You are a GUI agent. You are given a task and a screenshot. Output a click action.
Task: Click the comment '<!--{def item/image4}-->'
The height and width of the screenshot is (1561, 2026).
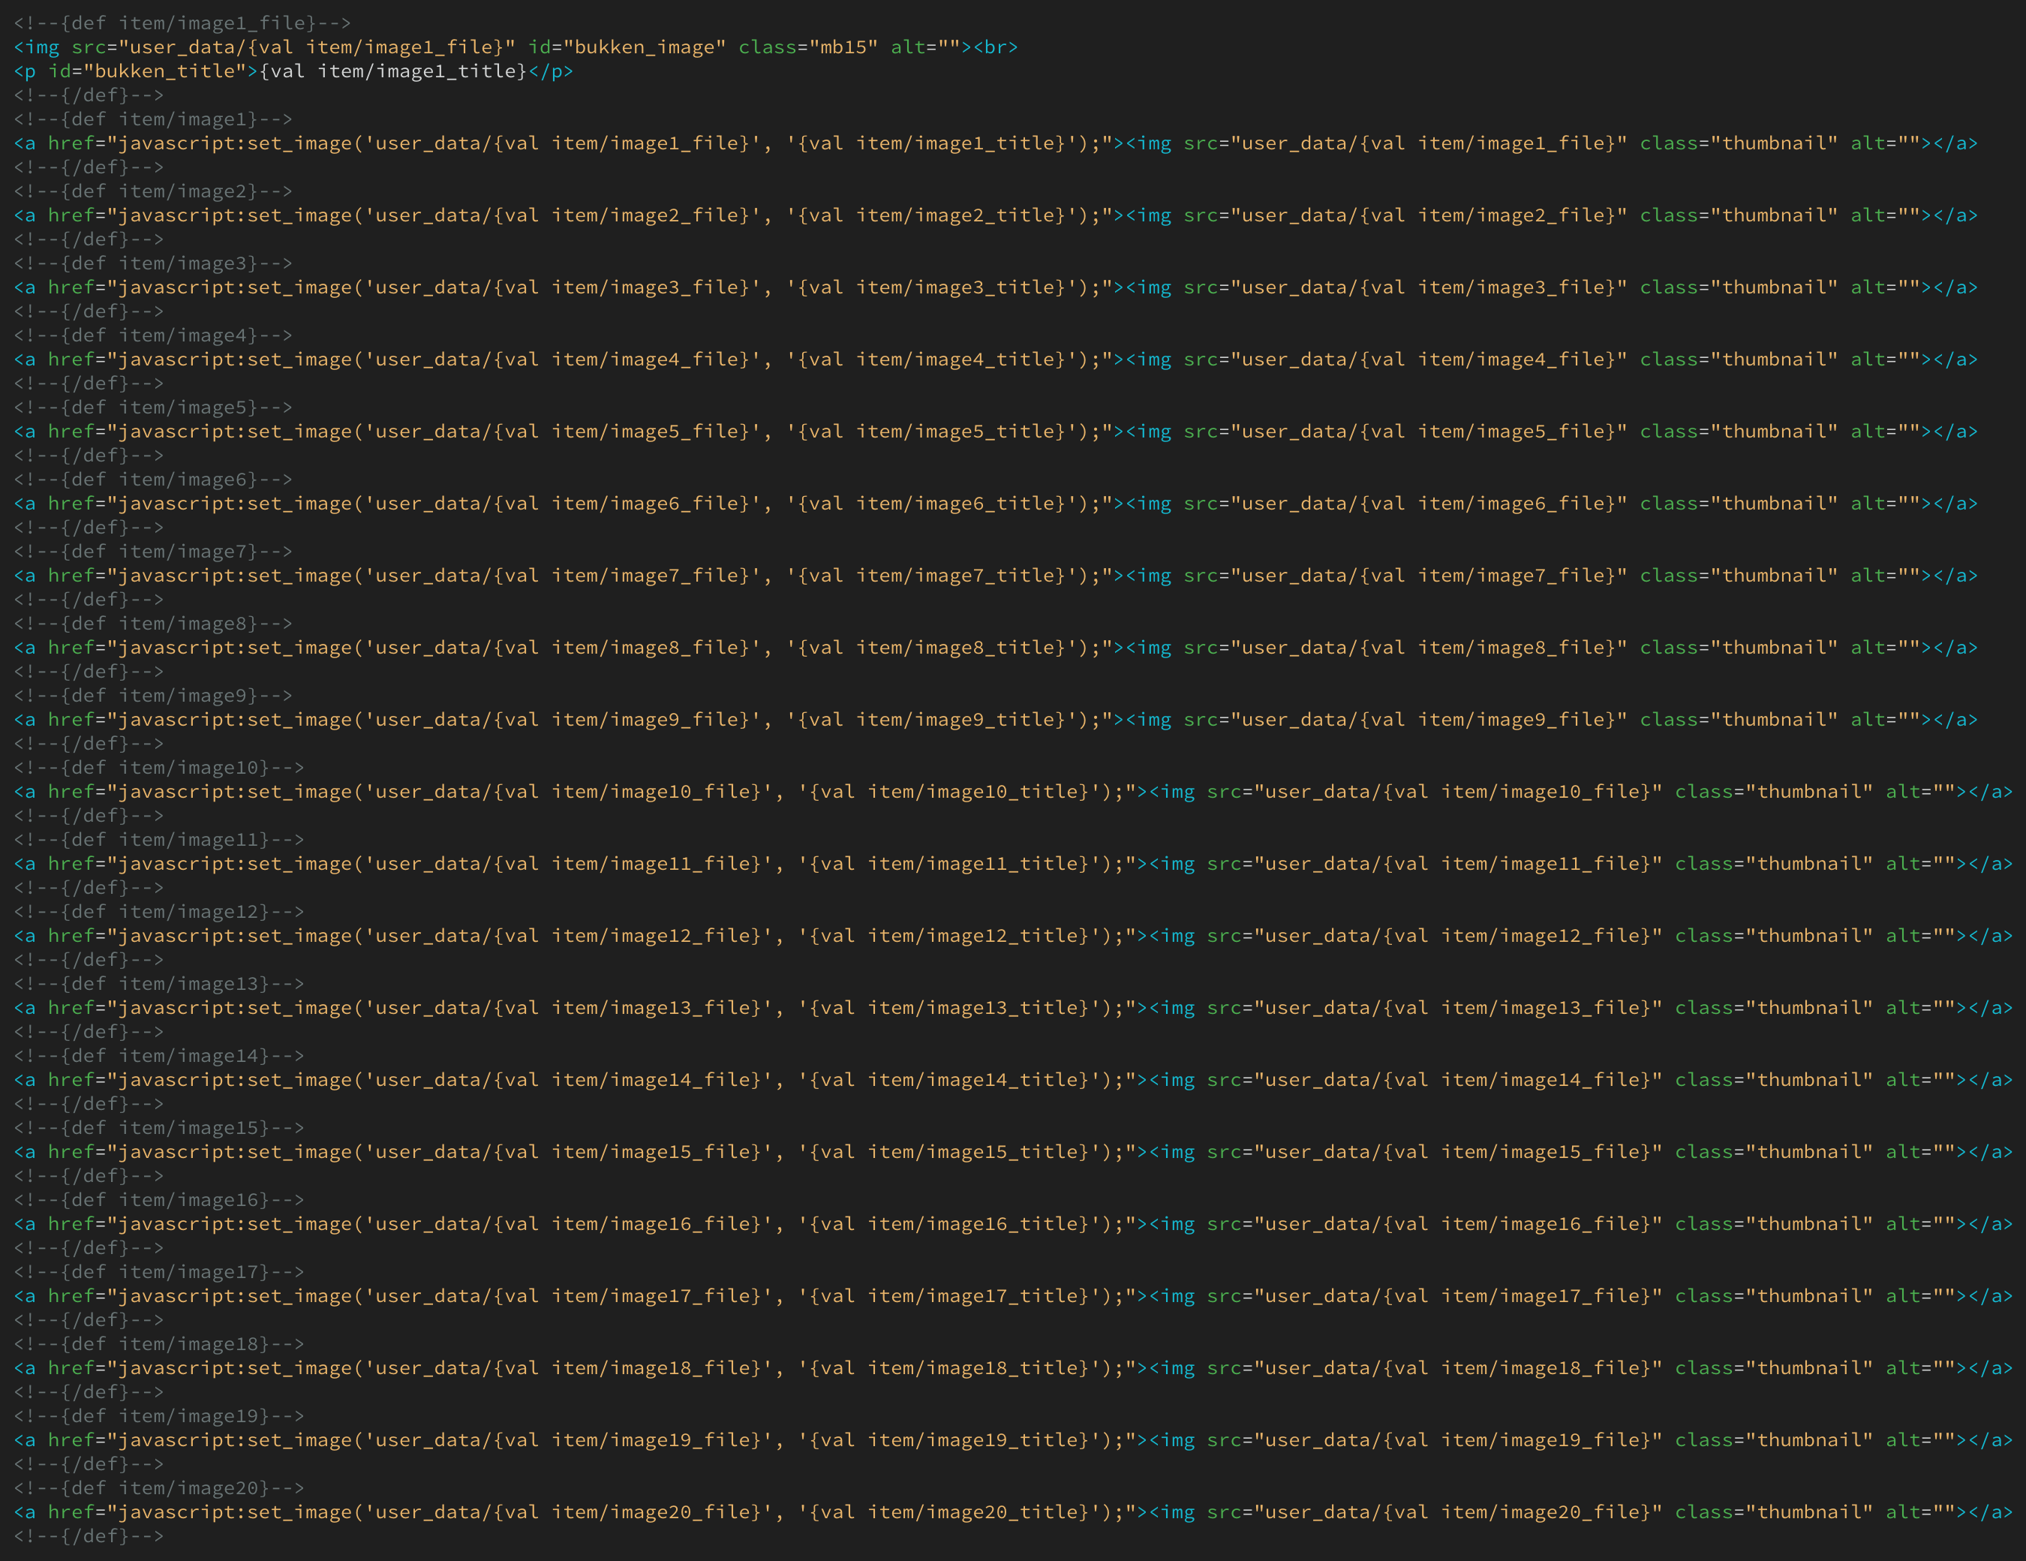click(x=153, y=335)
